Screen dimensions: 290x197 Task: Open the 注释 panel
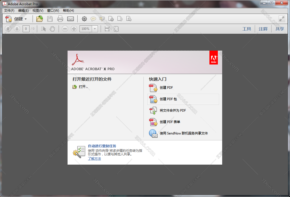tap(263, 29)
